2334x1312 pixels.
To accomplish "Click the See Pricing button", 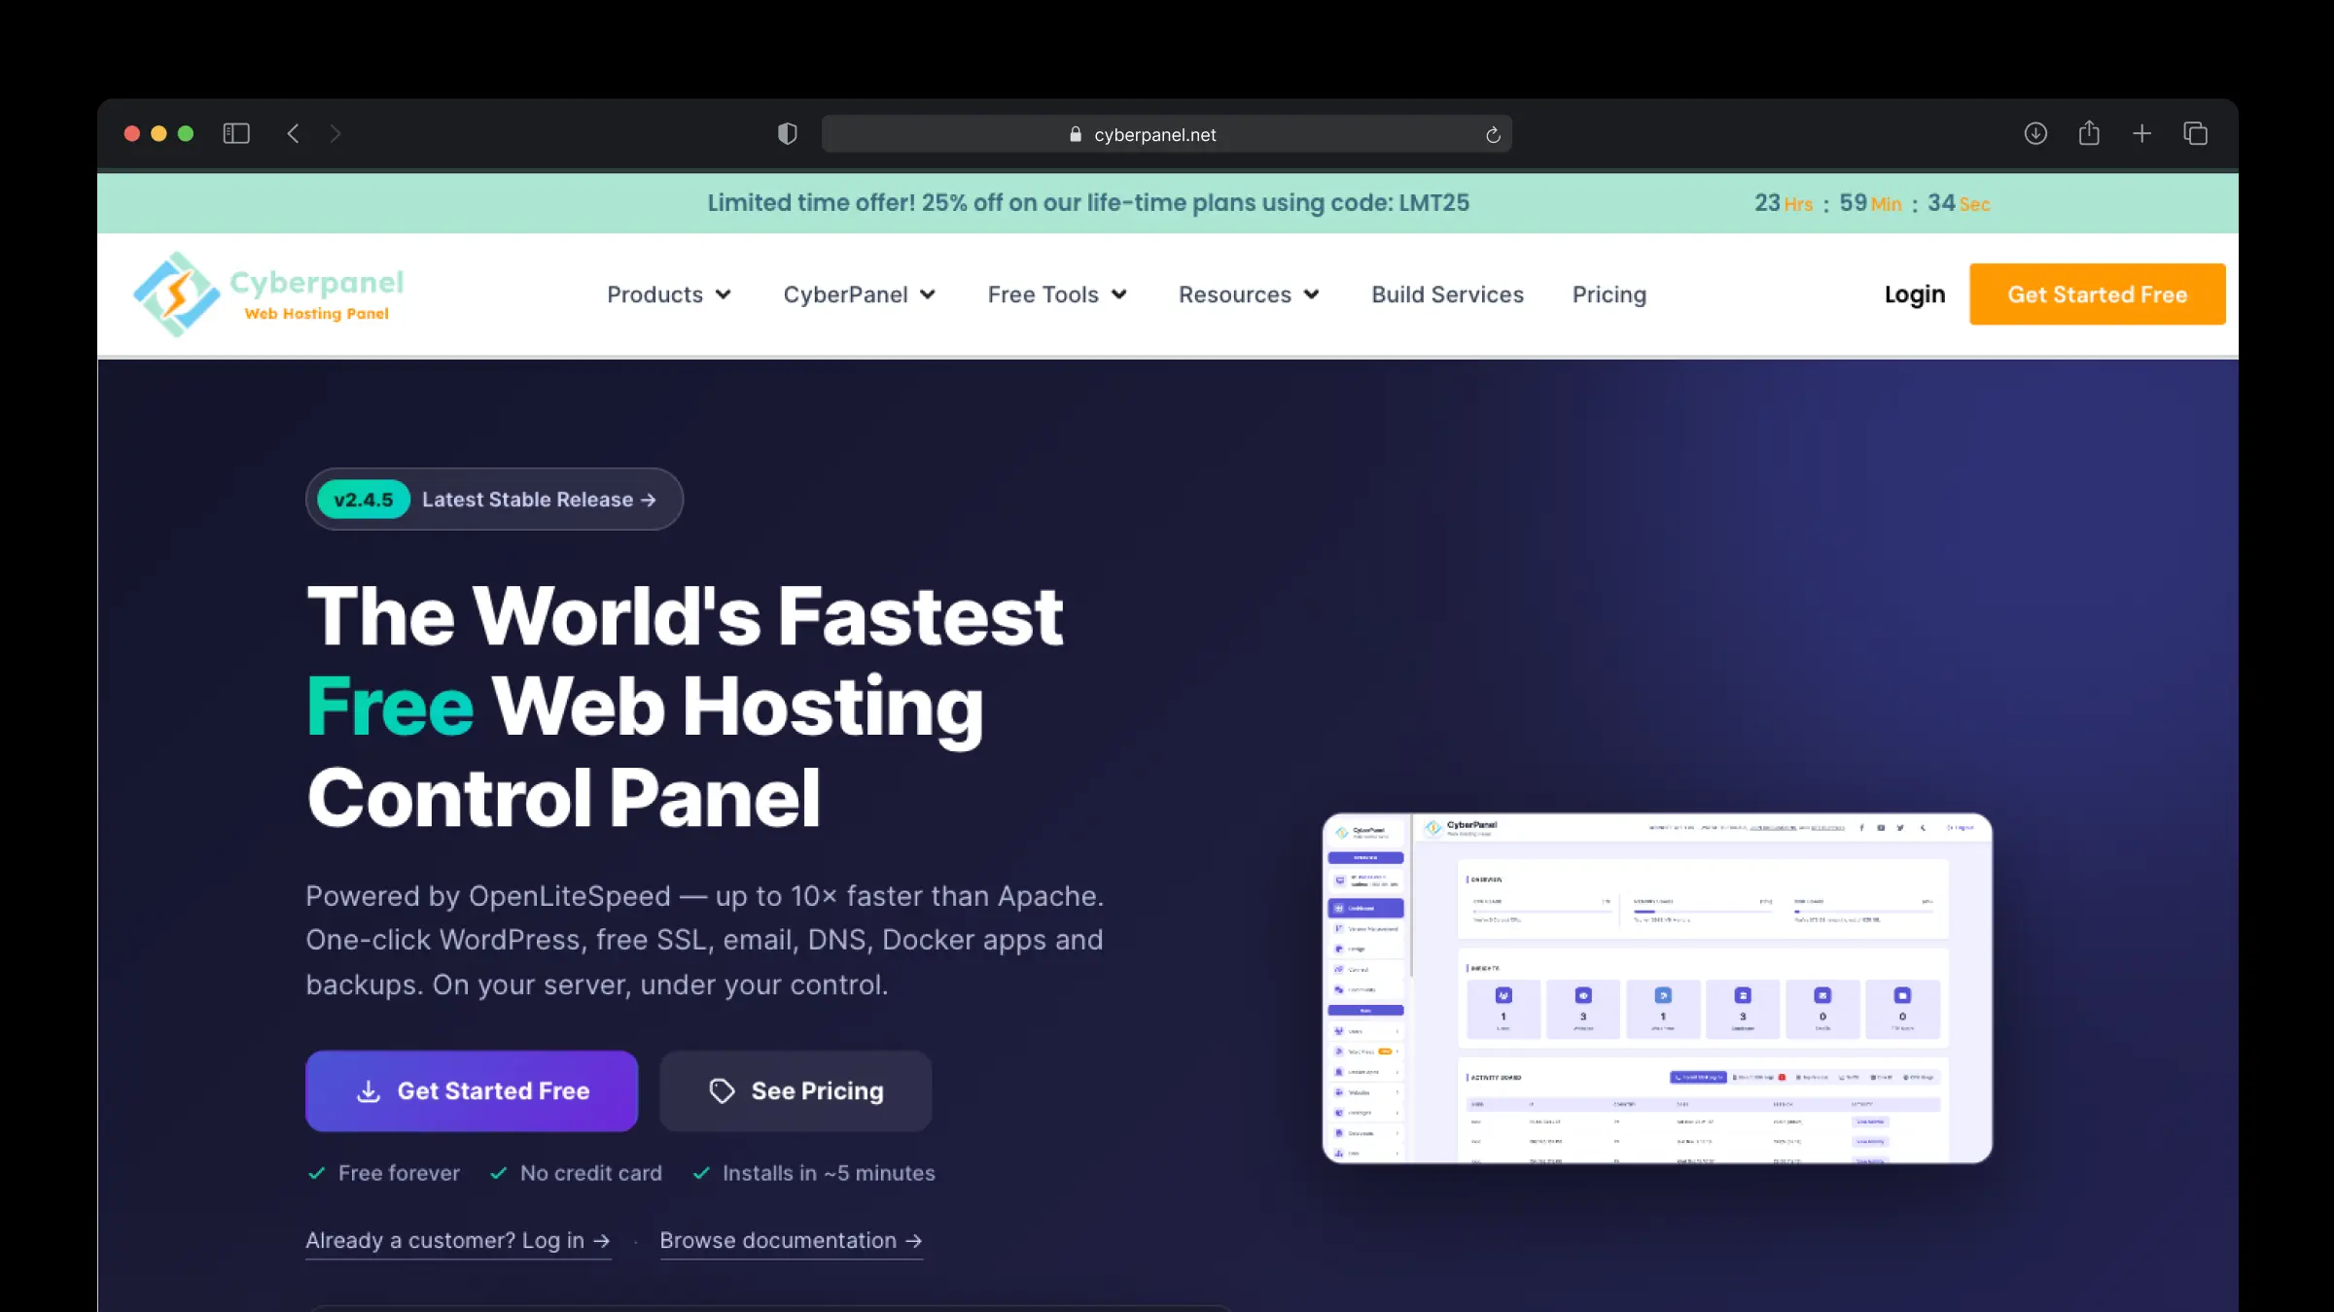I will [796, 1091].
